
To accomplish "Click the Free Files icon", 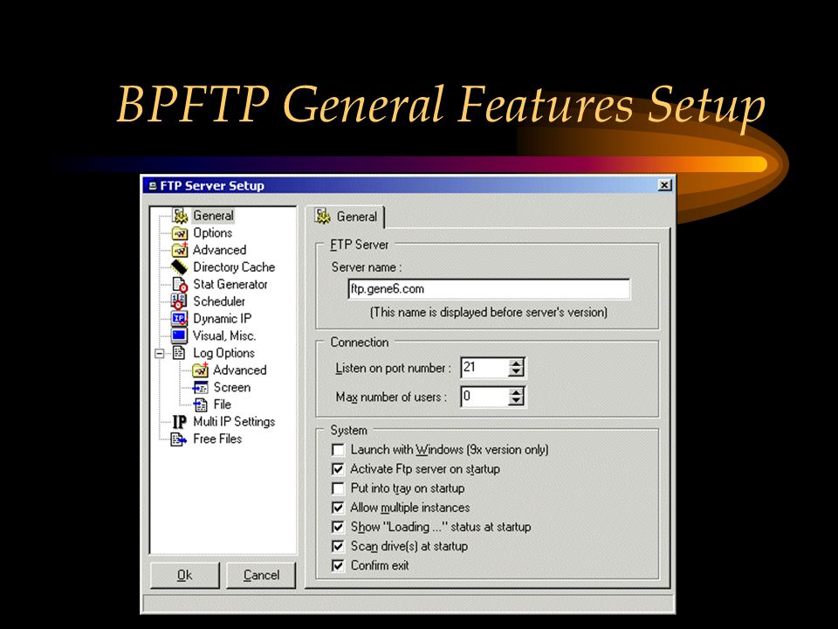I will [x=178, y=439].
